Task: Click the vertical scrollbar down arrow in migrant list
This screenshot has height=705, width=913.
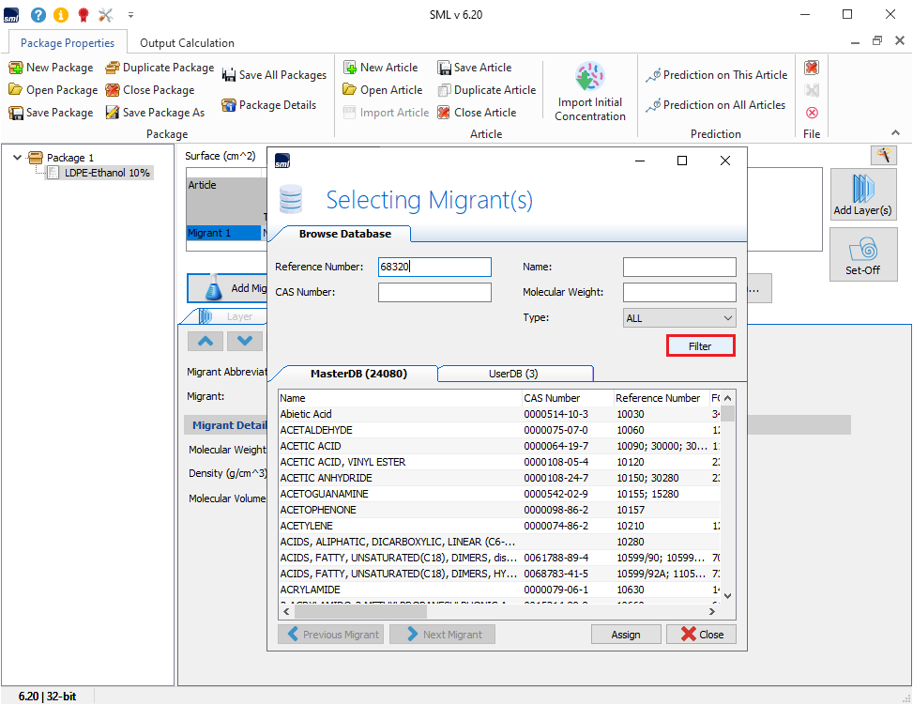Action: coord(727,595)
